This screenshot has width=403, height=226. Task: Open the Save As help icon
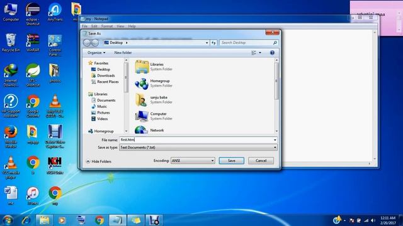(x=272, y=53)
